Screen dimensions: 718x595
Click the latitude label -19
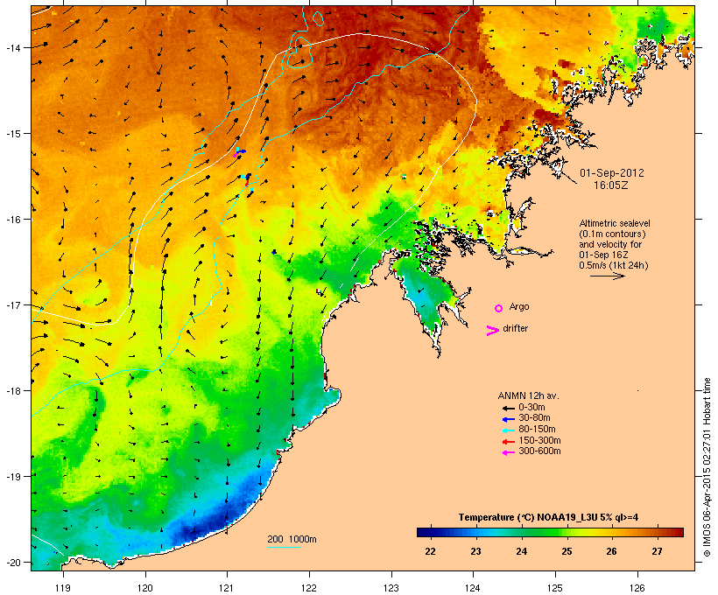[x=12, y=477]
